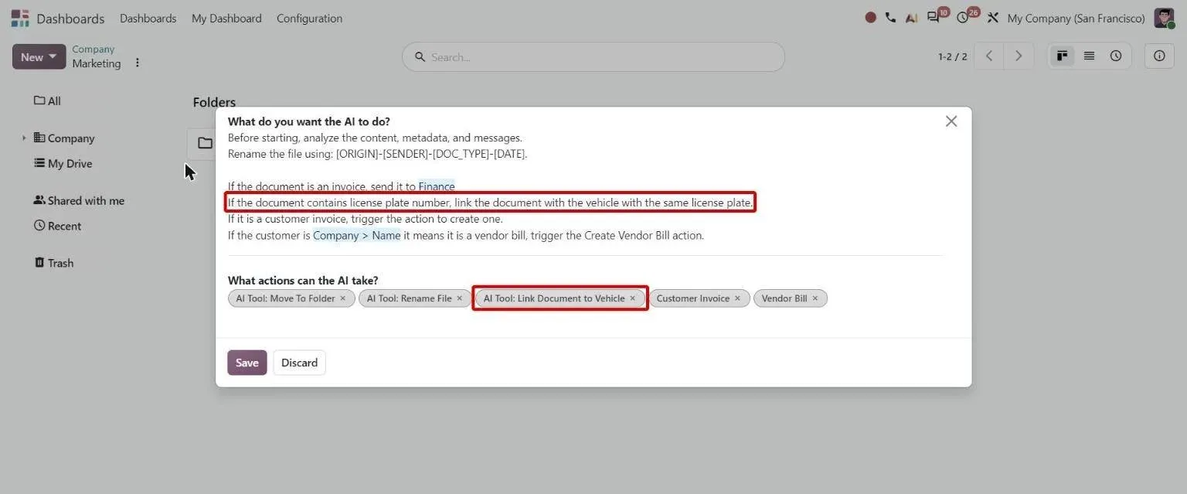Open Shared with me in sidebar
1187x494 pixels.
[79, 201]
